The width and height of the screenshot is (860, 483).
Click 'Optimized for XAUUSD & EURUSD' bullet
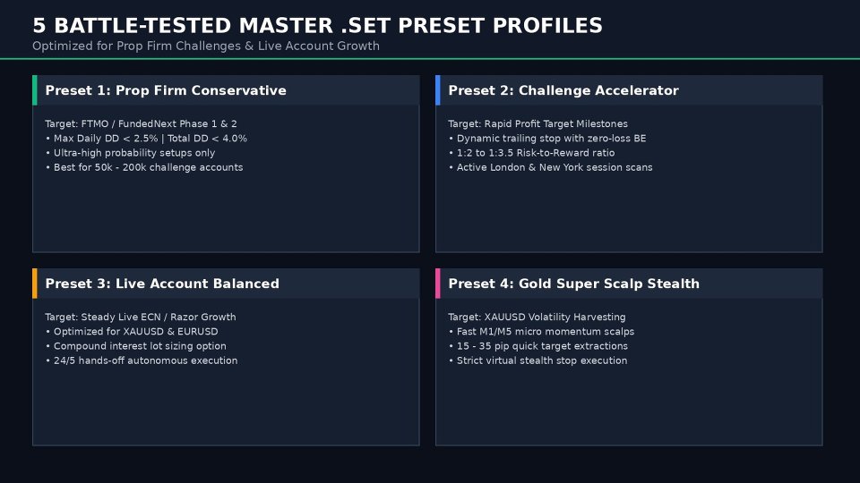(x=132, y=332)
